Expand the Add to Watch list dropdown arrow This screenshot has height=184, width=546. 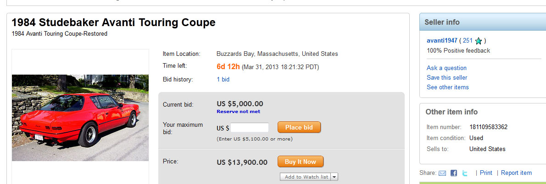(334, 177)
